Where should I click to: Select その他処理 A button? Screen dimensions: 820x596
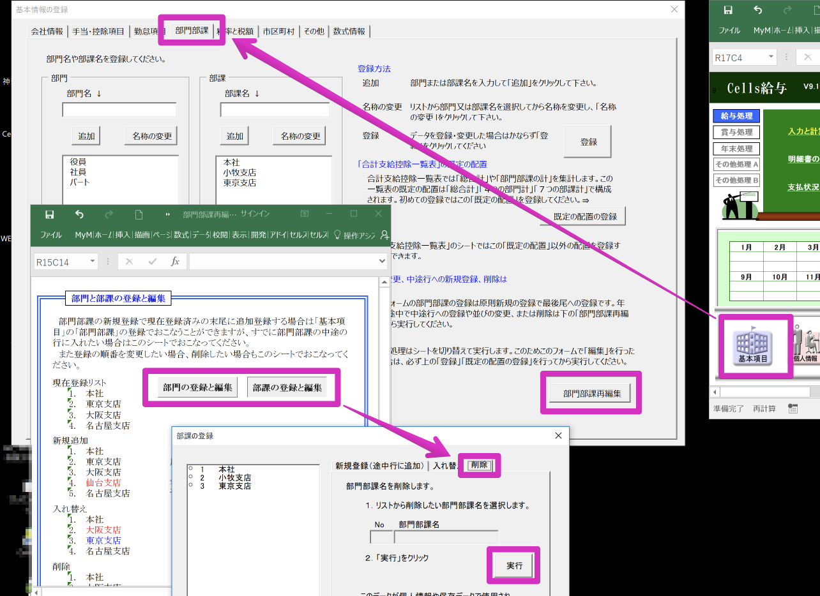click(736, 164)
